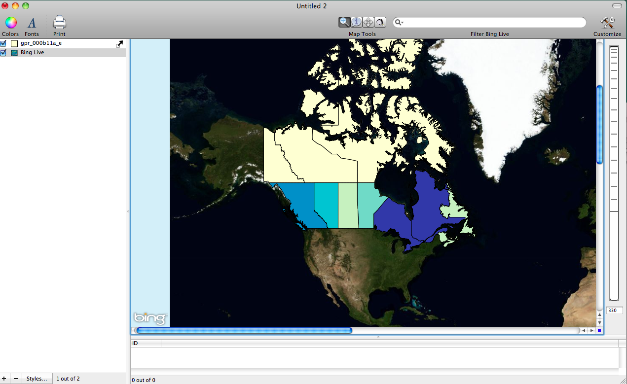Click the zoom-to-layer arrows on gpr_000b11a_e
Viewport: 627px width, 384px height.
[119, 43]
